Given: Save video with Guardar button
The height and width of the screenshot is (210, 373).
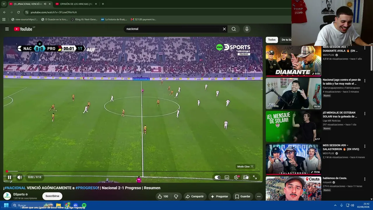Looking at the screenshot, I should (243, 197).
